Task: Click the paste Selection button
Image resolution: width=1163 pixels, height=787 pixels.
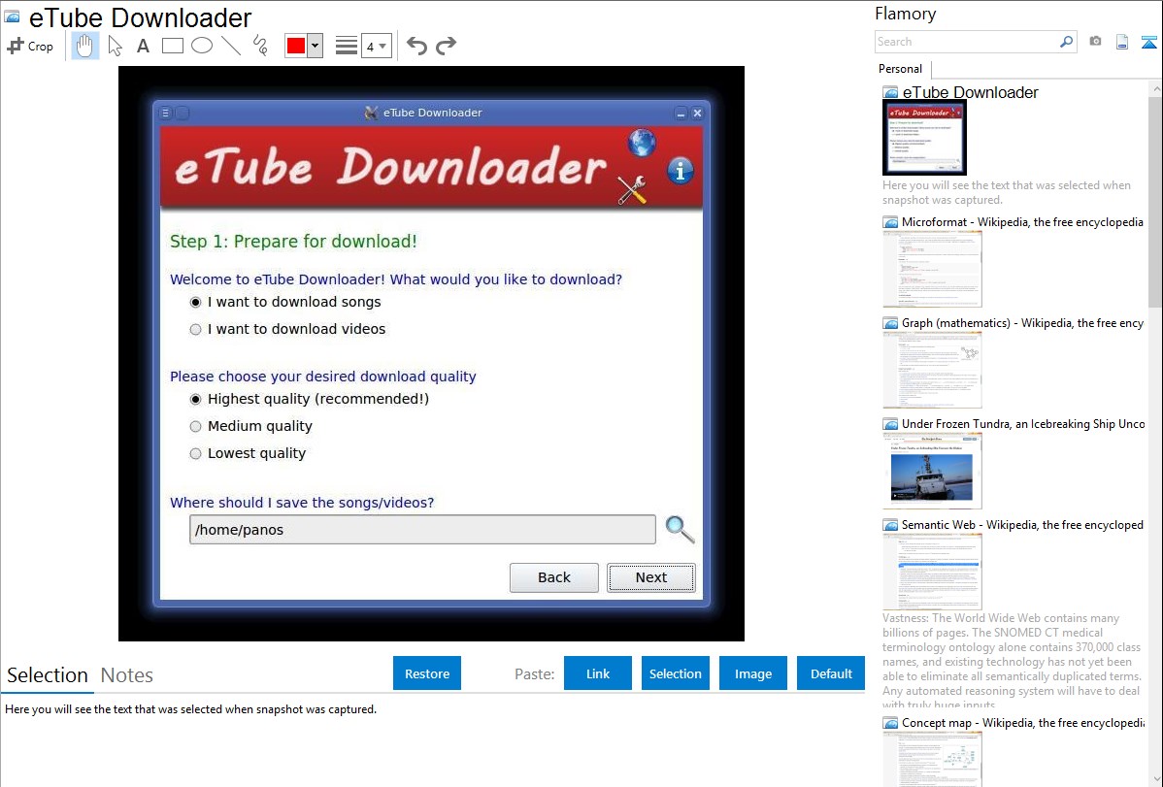Action: [x=675, y=673]
